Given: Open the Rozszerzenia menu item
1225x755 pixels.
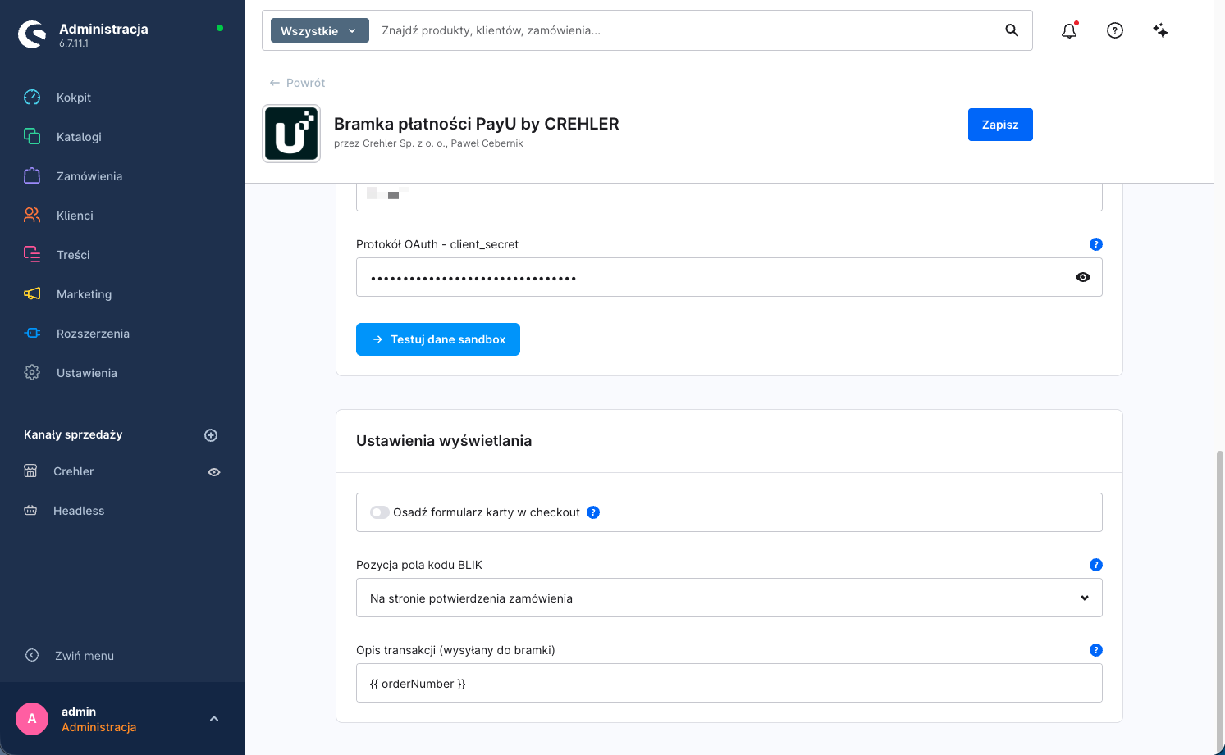Looking at the screenshot, I should [93, 334].
